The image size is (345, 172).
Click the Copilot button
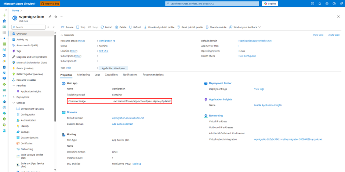270,4
